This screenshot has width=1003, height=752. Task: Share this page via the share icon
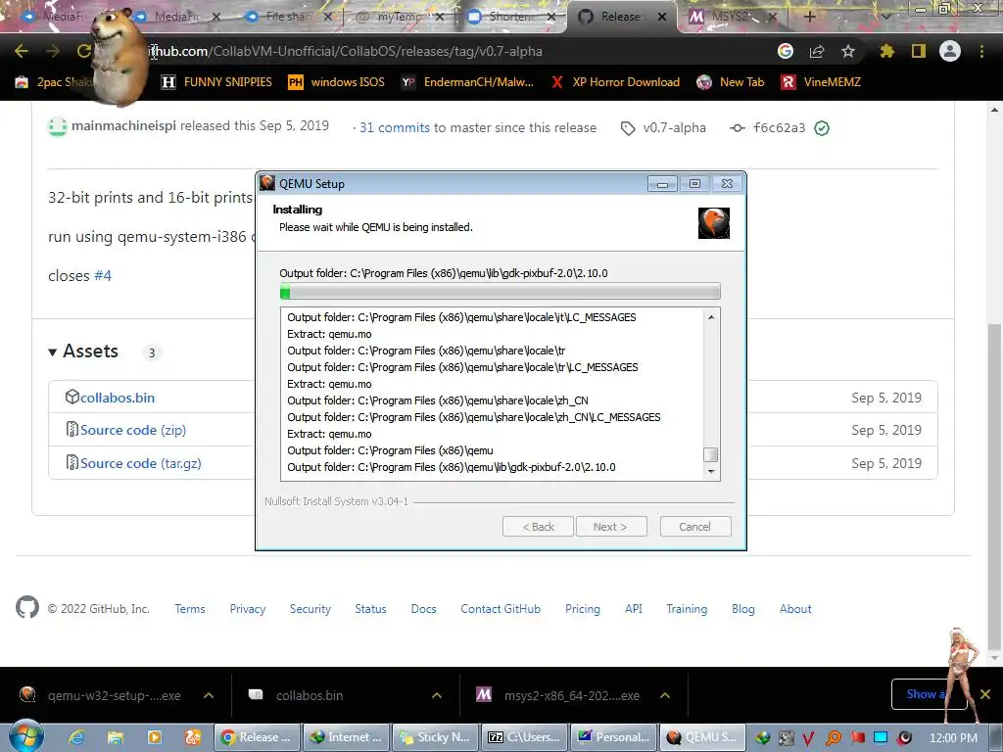817,51
